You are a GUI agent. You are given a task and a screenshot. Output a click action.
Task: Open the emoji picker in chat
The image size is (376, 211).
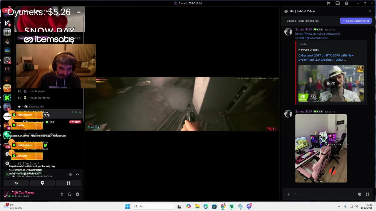(360, 194)
